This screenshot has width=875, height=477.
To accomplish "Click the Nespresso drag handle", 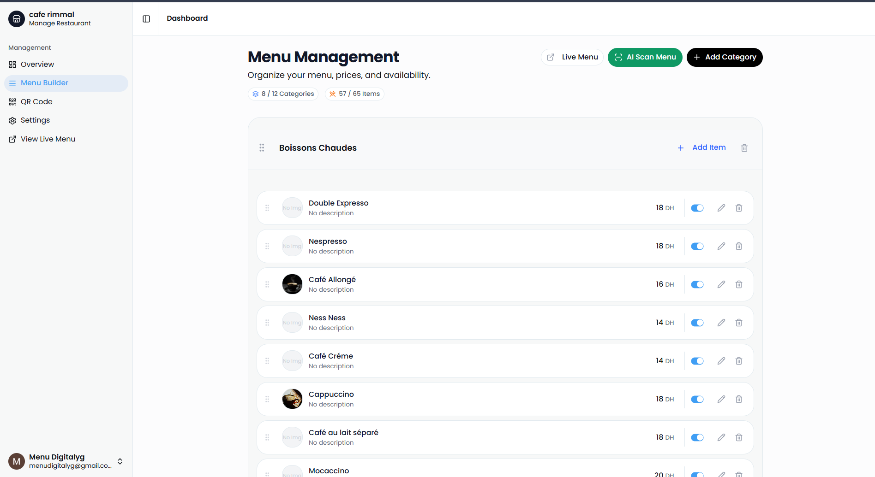I will coord(267,246).
